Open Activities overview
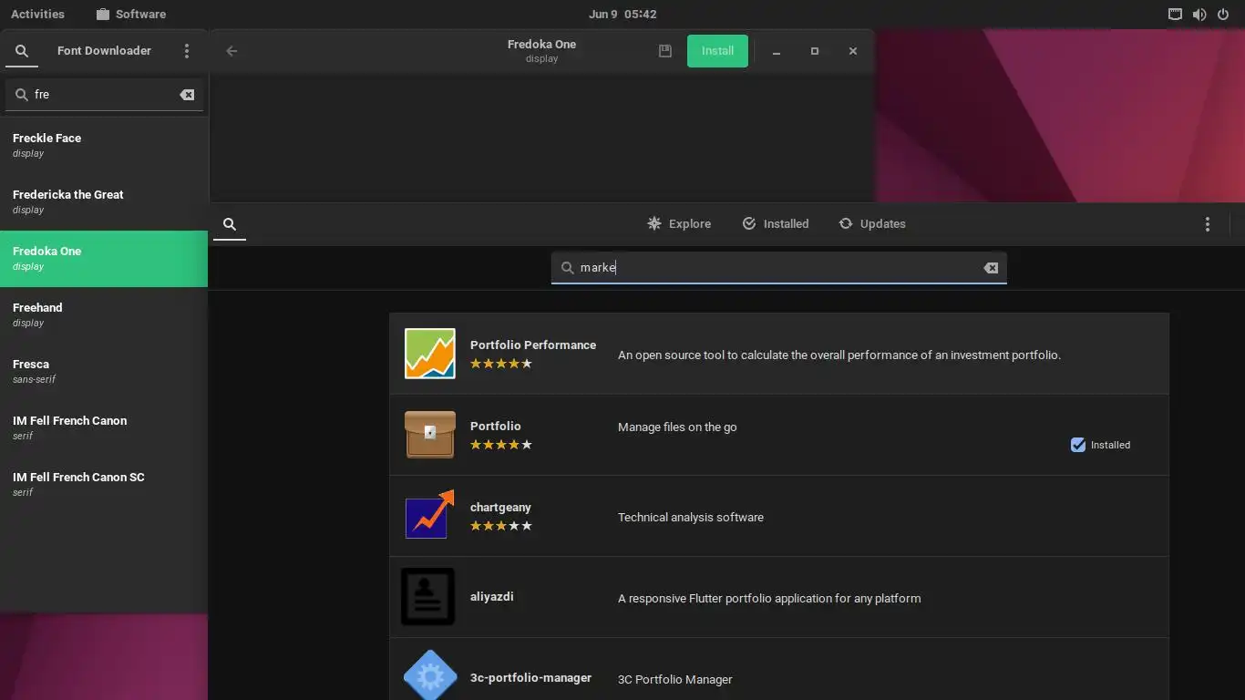The image size is (1245, 700). pos(37,15)
